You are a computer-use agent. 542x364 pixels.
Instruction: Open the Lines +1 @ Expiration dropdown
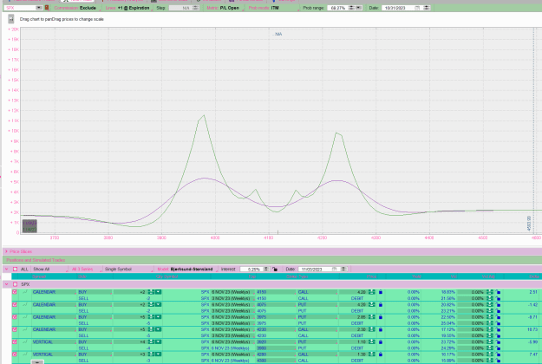click(127, 8)
